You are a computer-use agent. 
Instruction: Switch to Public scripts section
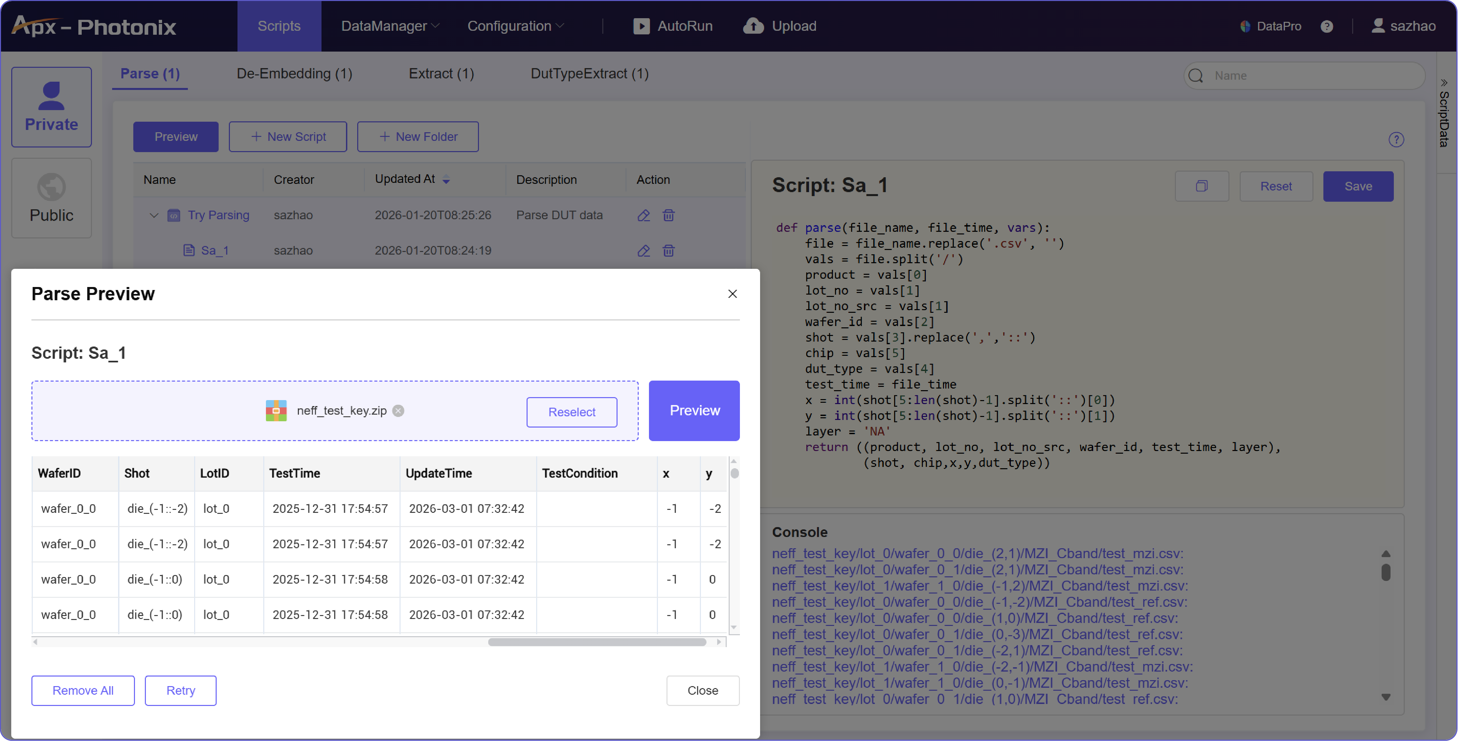[52, 198]
